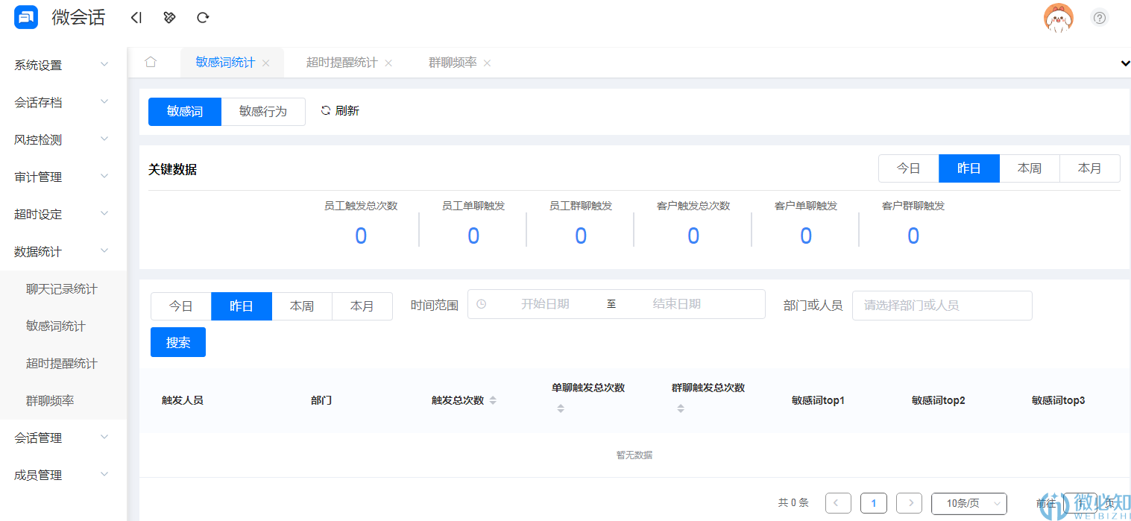This screenshot has height=521, width=1131.
Task: Go to next page via the right arrow icon
Action: point(909,502)
